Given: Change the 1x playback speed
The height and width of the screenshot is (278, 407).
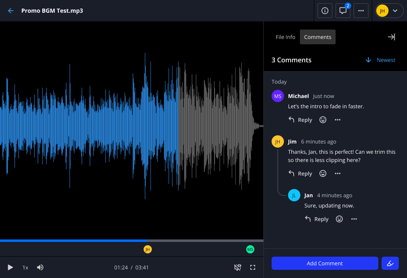Looking at the screenshot, I should (25, 267).
